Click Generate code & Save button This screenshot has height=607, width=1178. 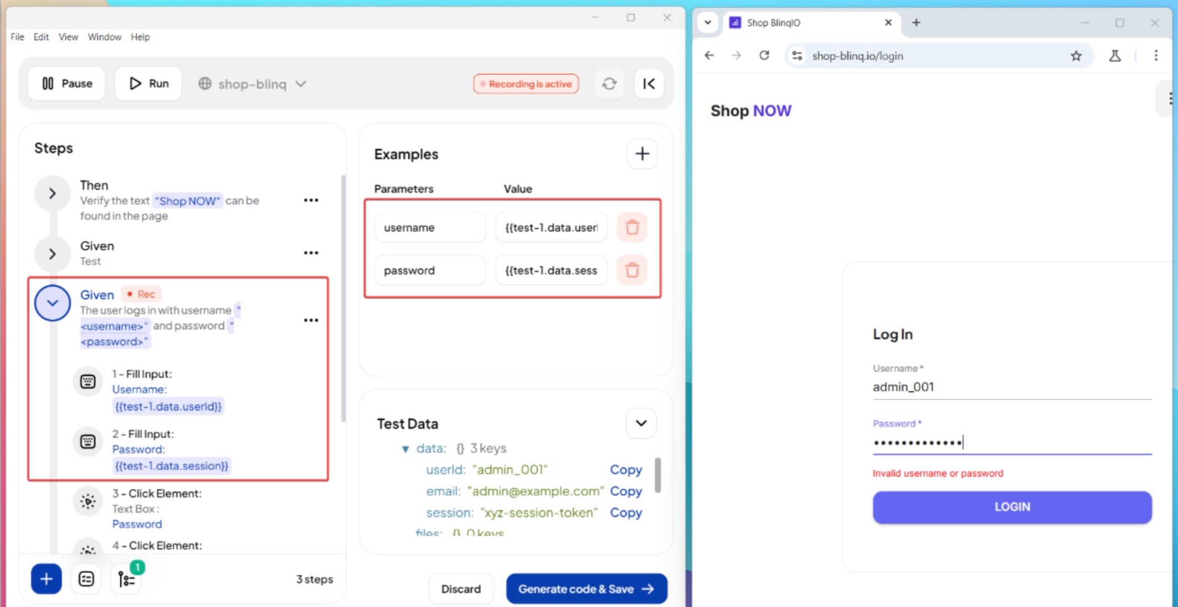tap(587, 589)
